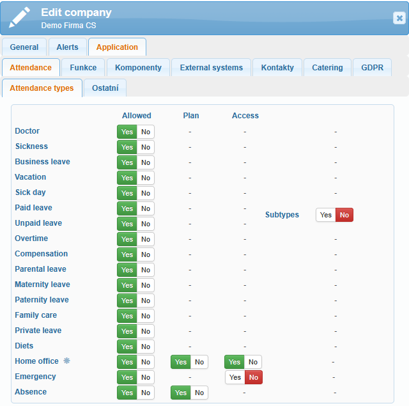
Task: Open the Komponenty tab
Action: click(x=139, y=68)
